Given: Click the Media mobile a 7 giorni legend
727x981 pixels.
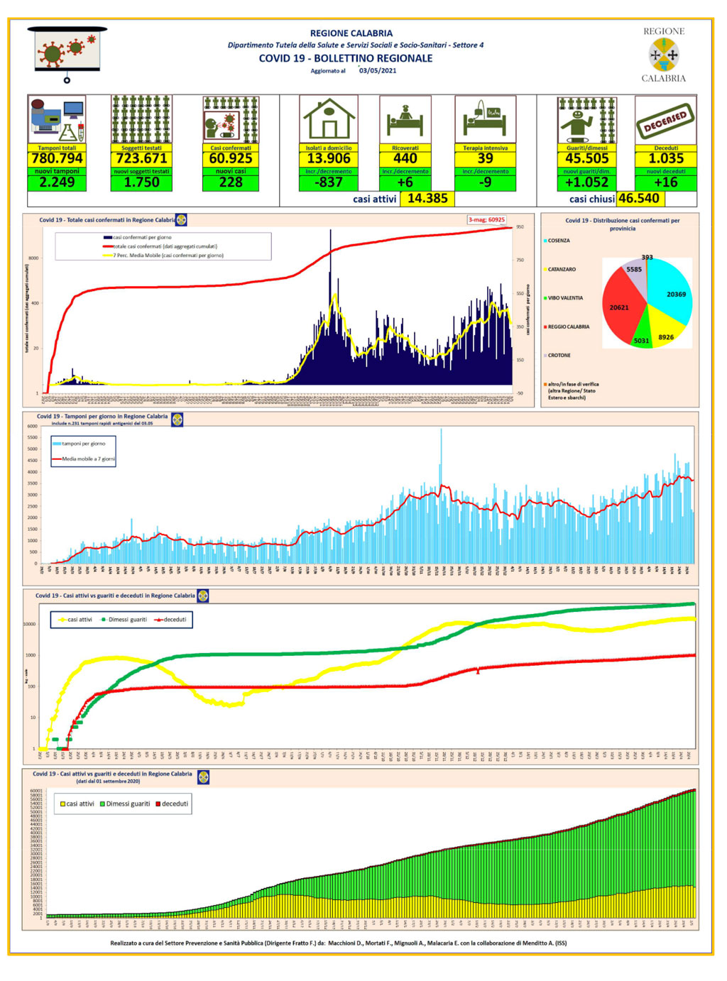Looking at the screenshot, I should 84,459.
